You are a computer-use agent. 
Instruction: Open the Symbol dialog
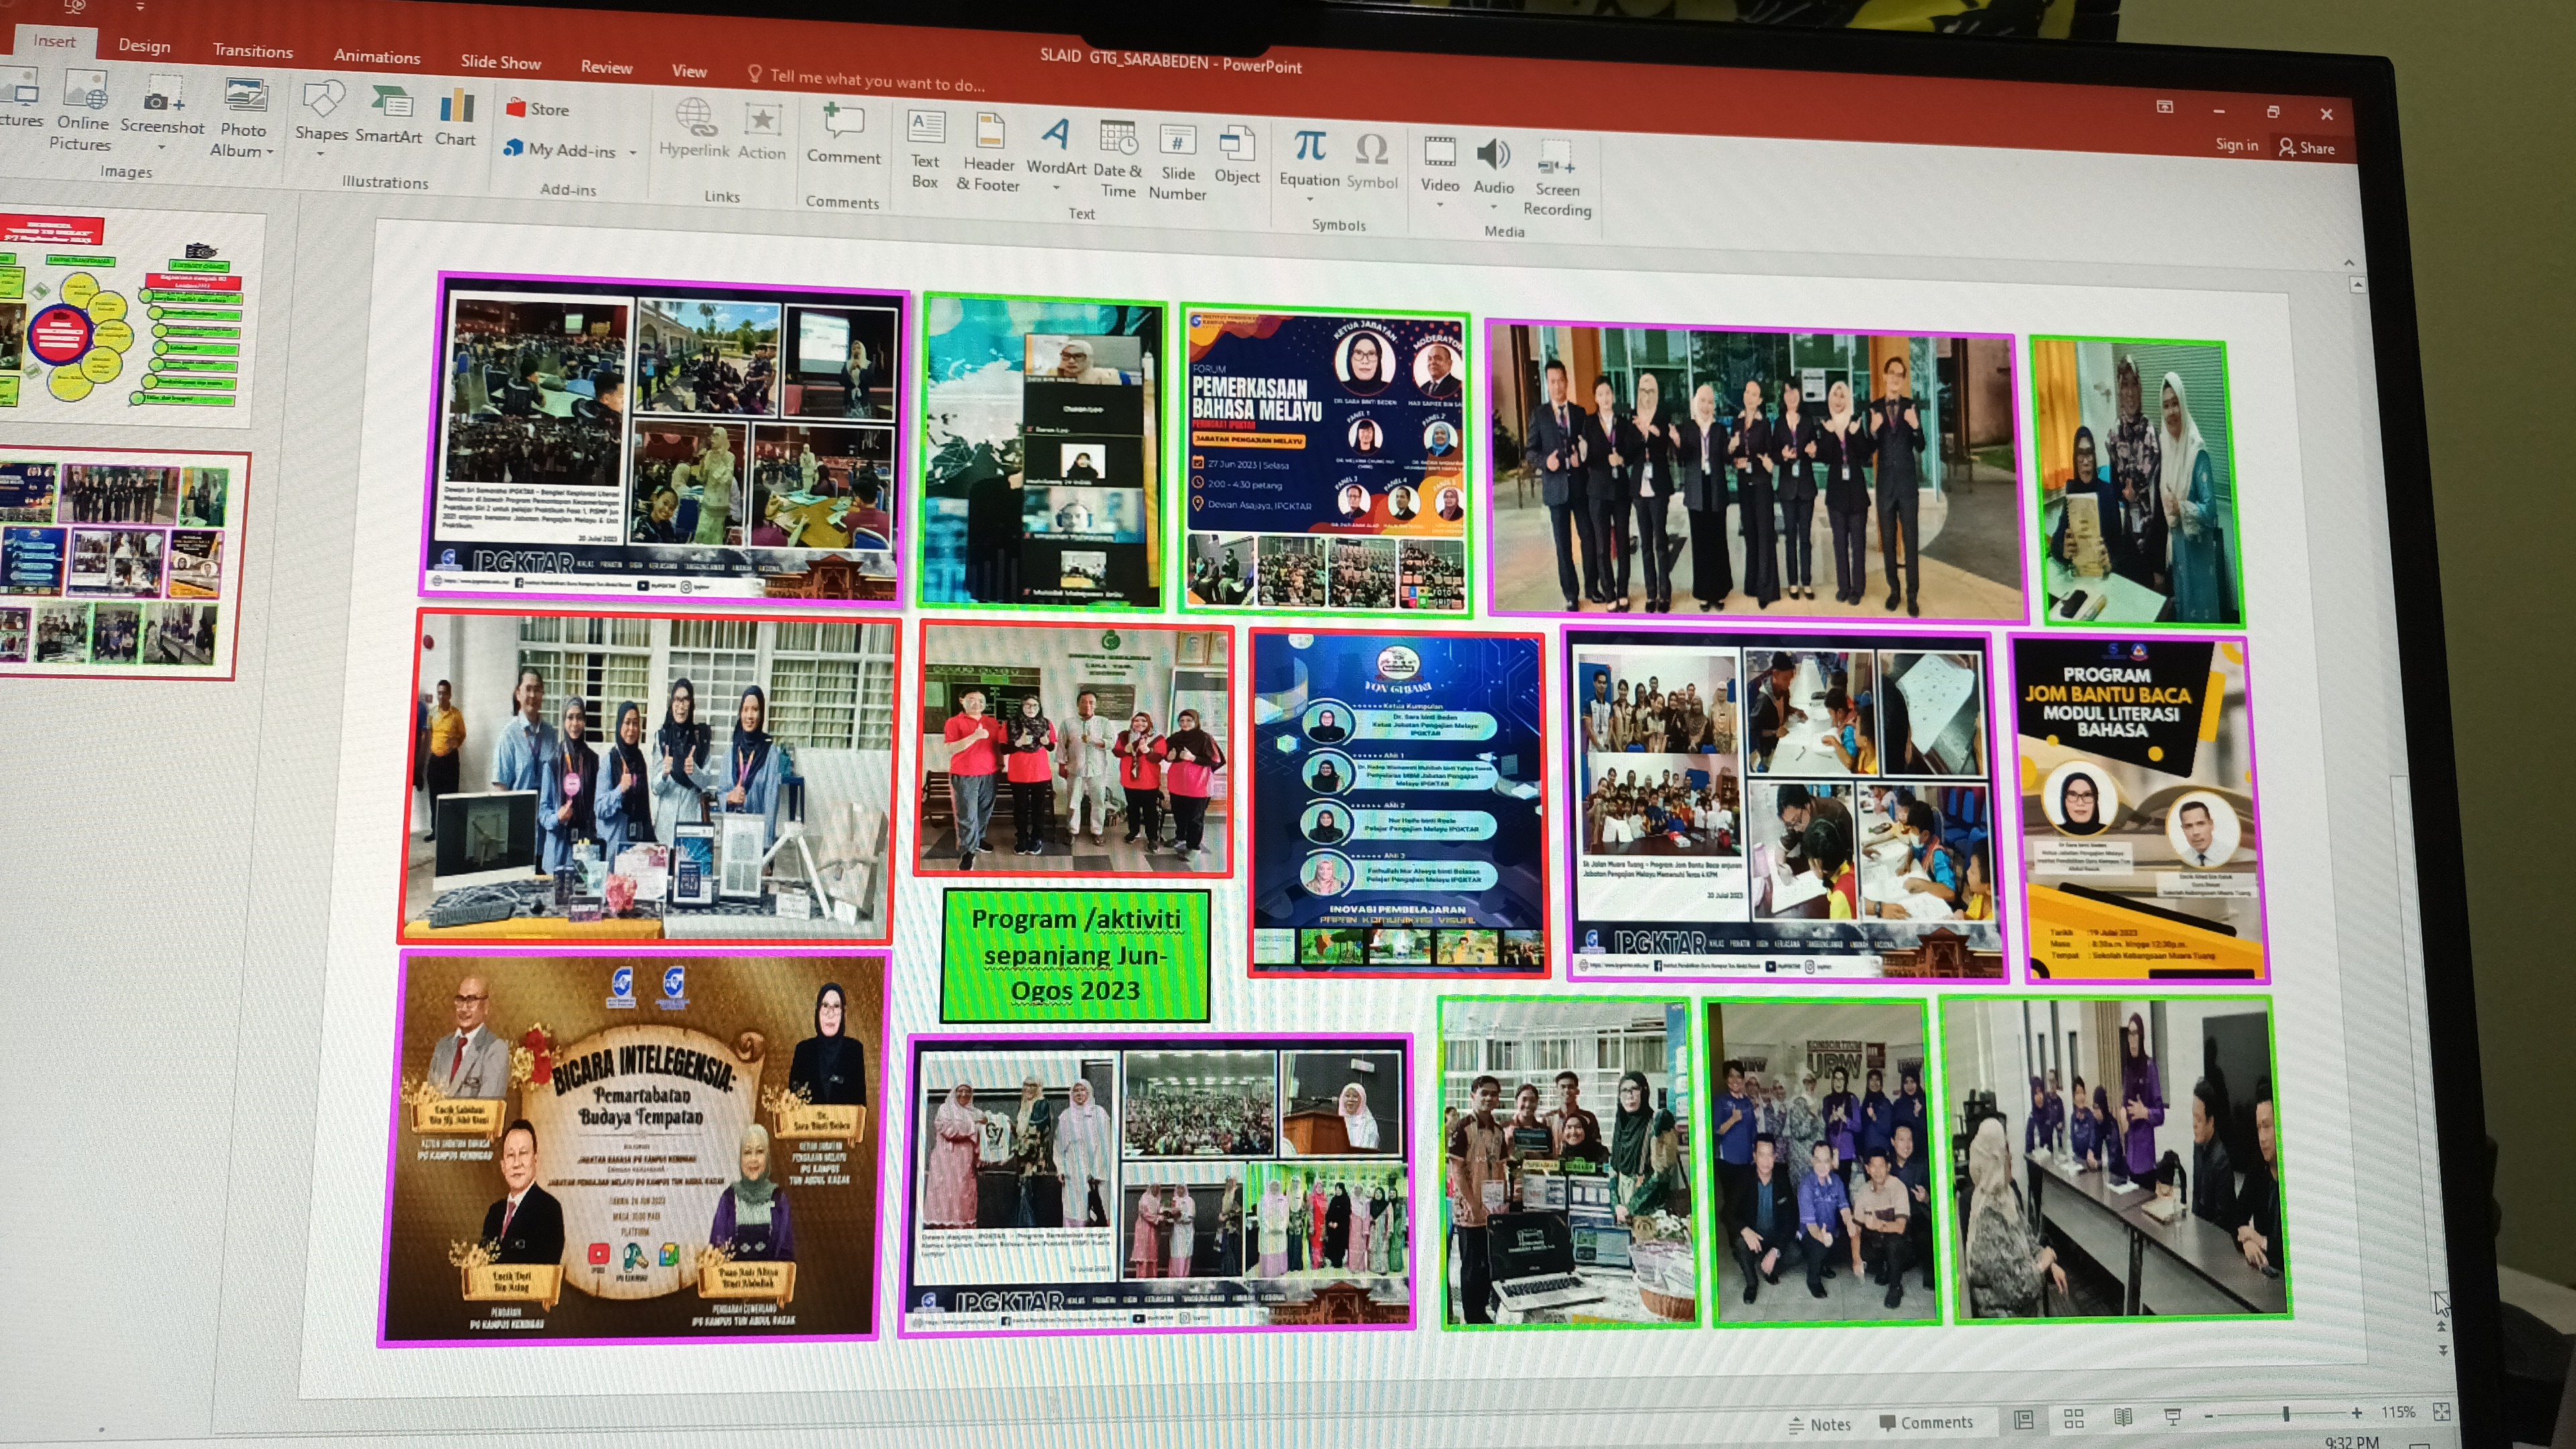coord(1372,161)
